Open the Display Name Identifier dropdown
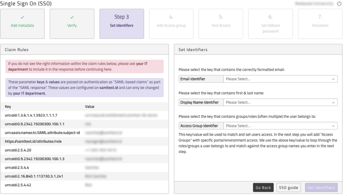The width and height of the screenshot is (347, 196). point(280,103)
